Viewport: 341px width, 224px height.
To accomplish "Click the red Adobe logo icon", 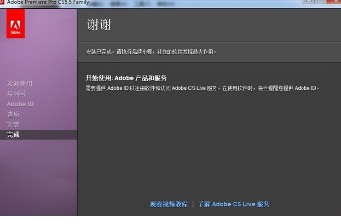I will coord(15,24).
